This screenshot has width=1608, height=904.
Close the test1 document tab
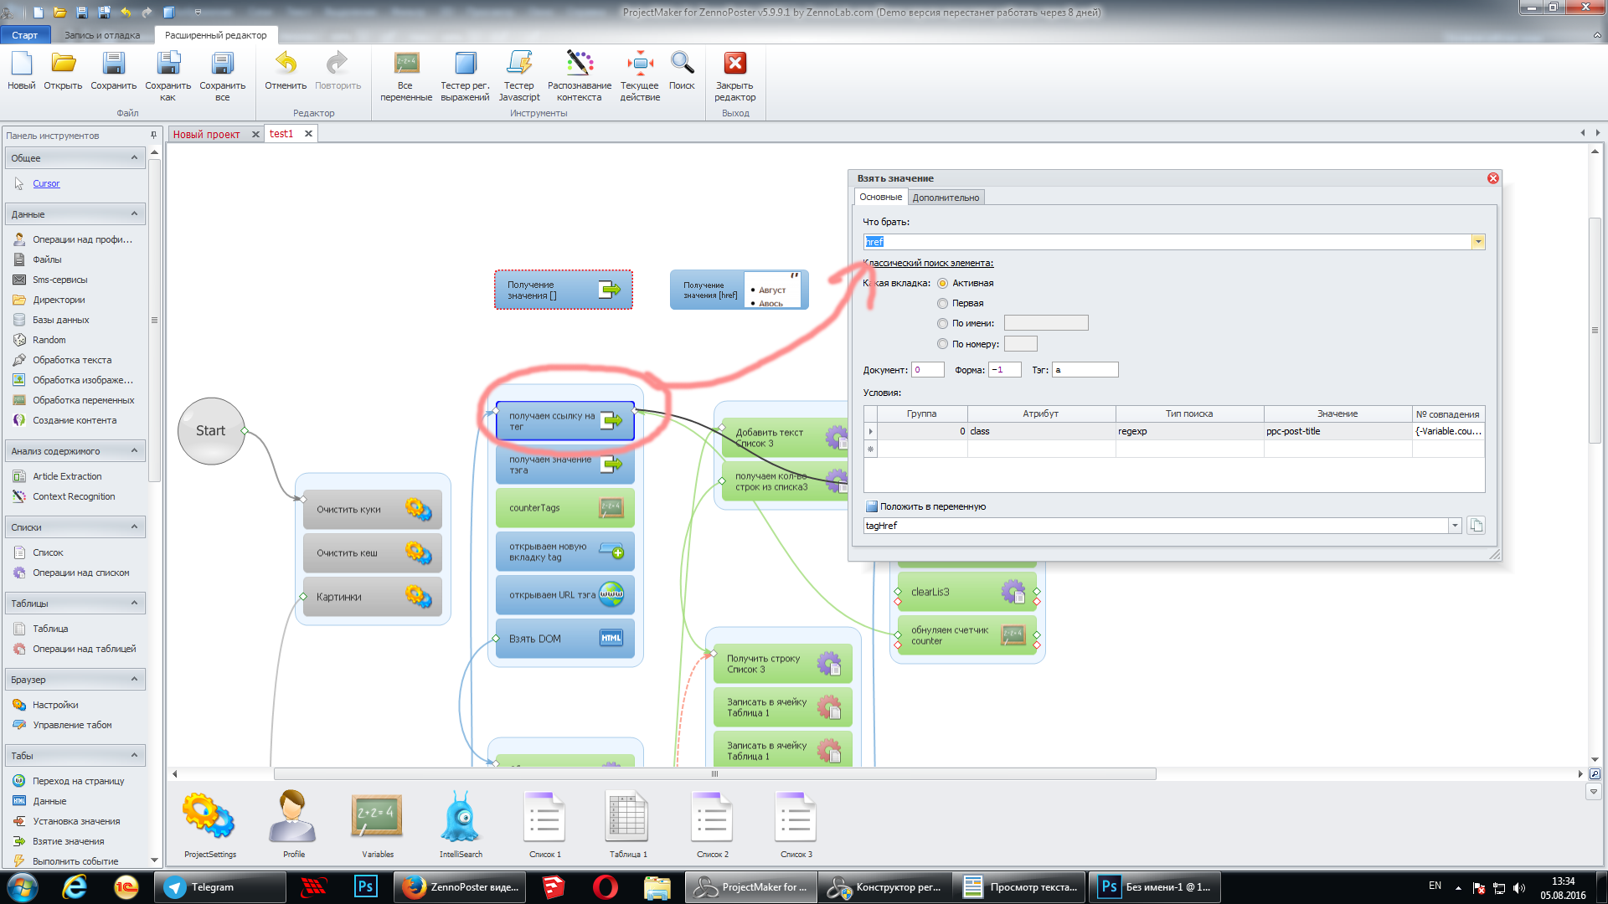(308, 134)
